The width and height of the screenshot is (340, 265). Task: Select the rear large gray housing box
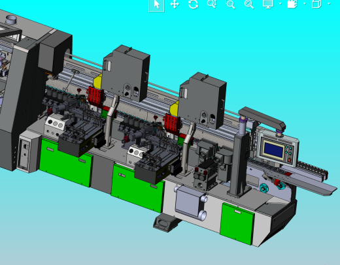[126, 73]
